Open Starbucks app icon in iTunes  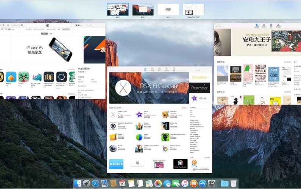pos(72,77)
